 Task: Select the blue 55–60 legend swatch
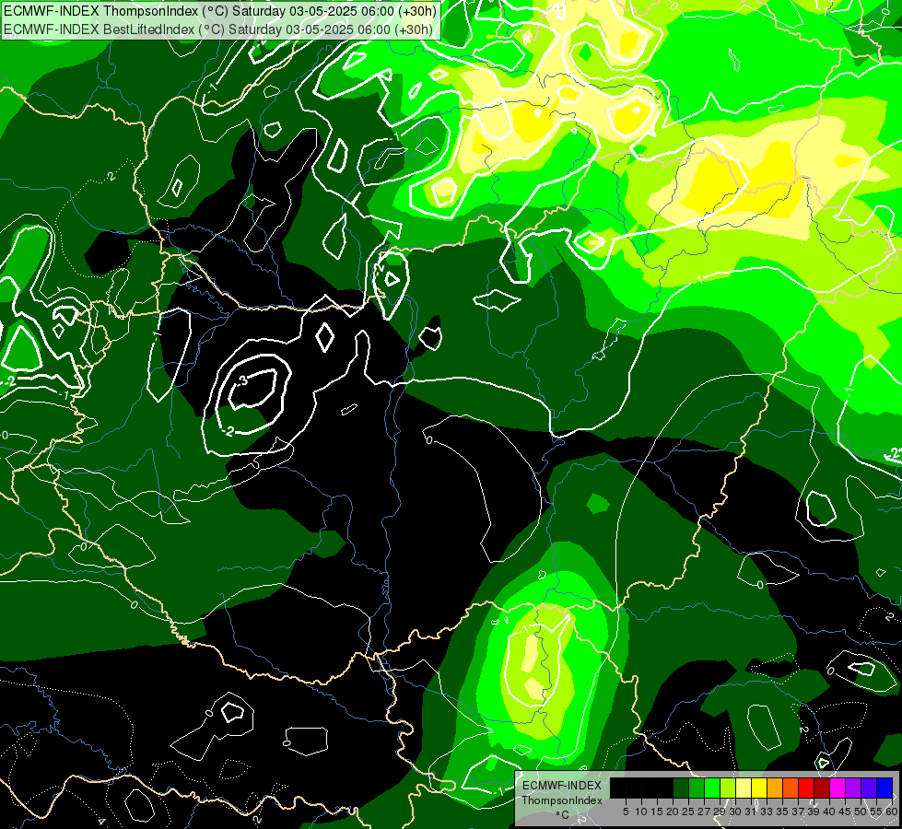[x=884, y=788]
